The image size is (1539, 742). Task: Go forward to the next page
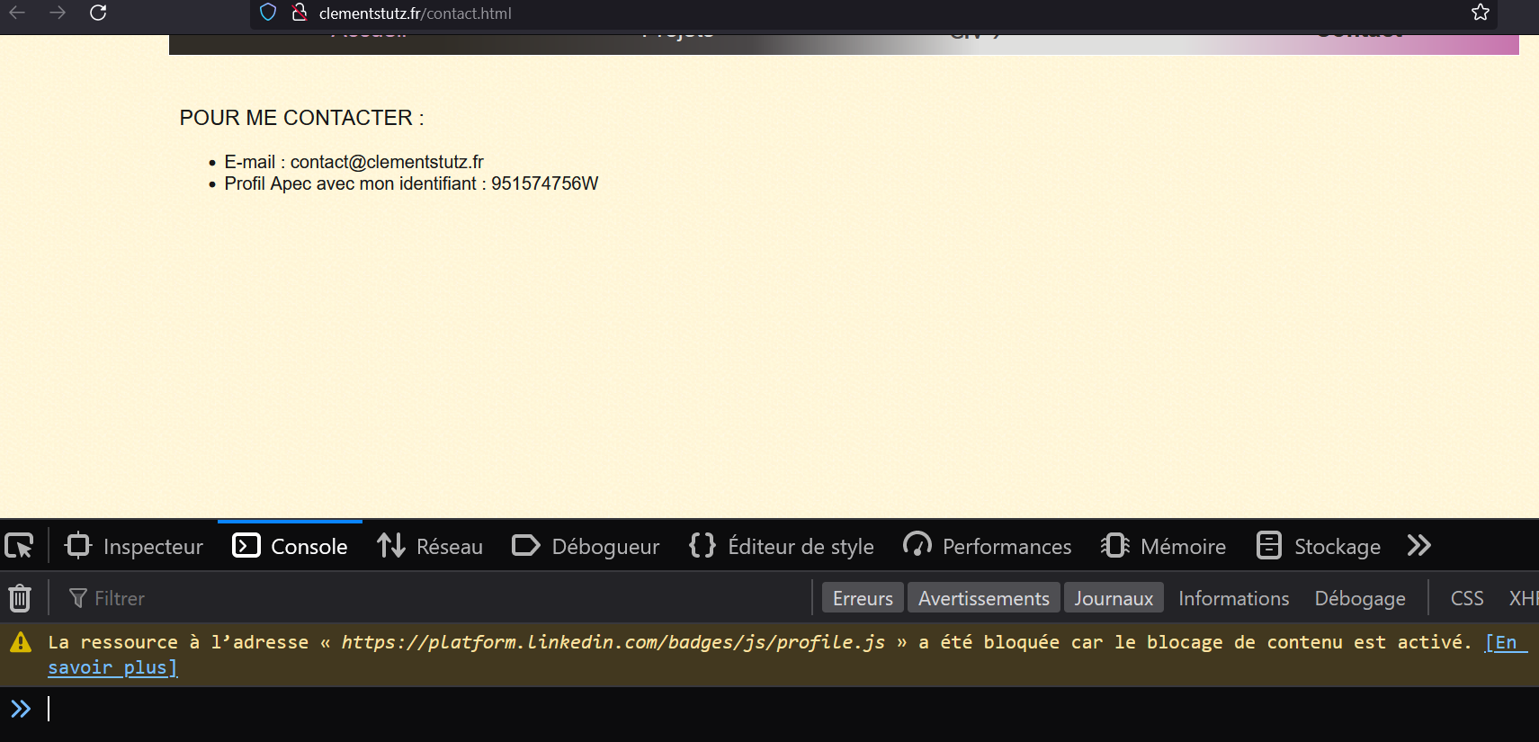pyautogui.click(x=58, y=13)
